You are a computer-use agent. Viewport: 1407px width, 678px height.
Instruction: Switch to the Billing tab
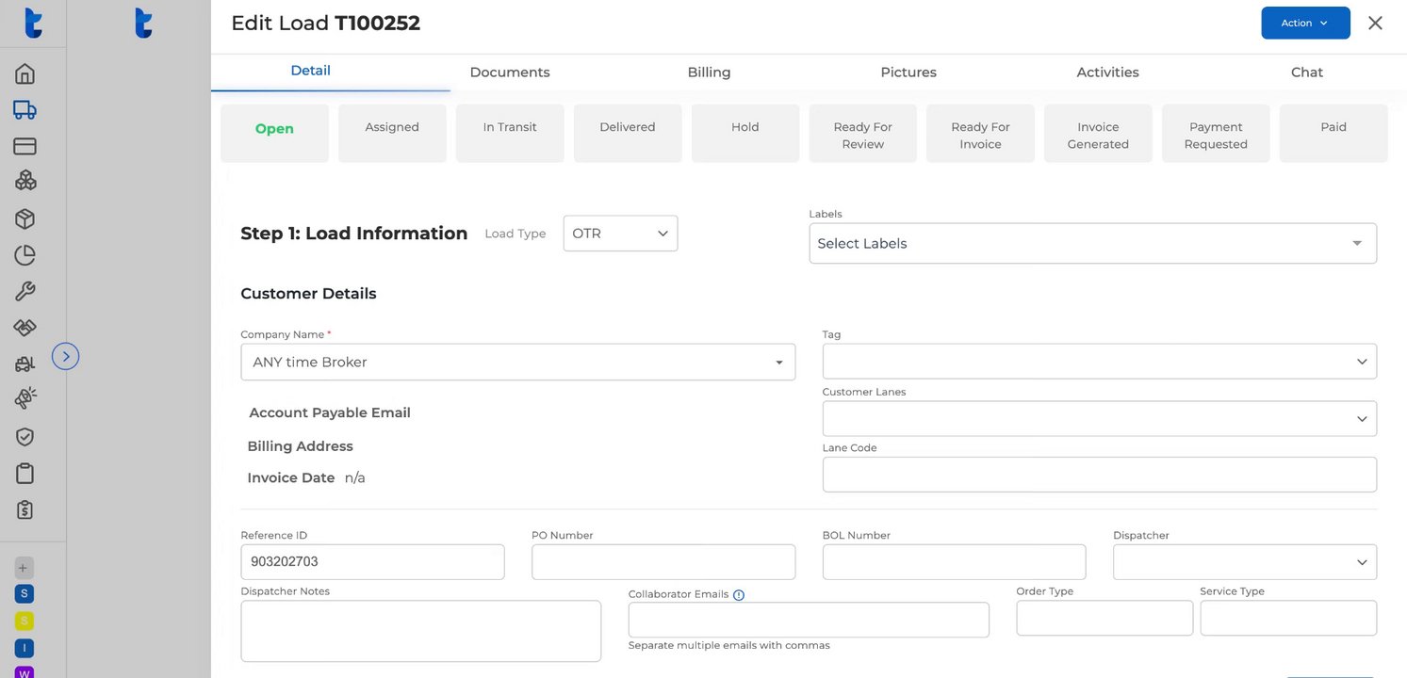(x=709, y=73)
